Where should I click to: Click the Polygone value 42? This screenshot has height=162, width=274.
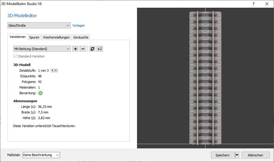click(40, 82)
